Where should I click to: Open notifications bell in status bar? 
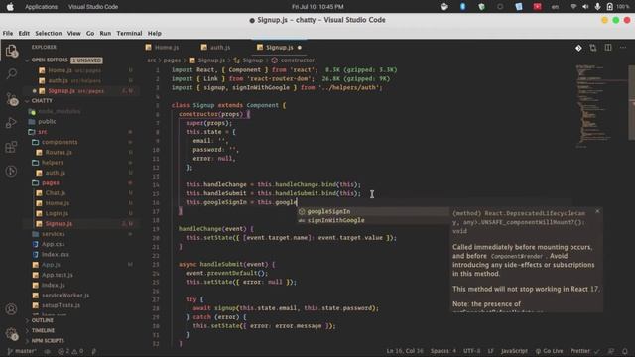point(625,351)
